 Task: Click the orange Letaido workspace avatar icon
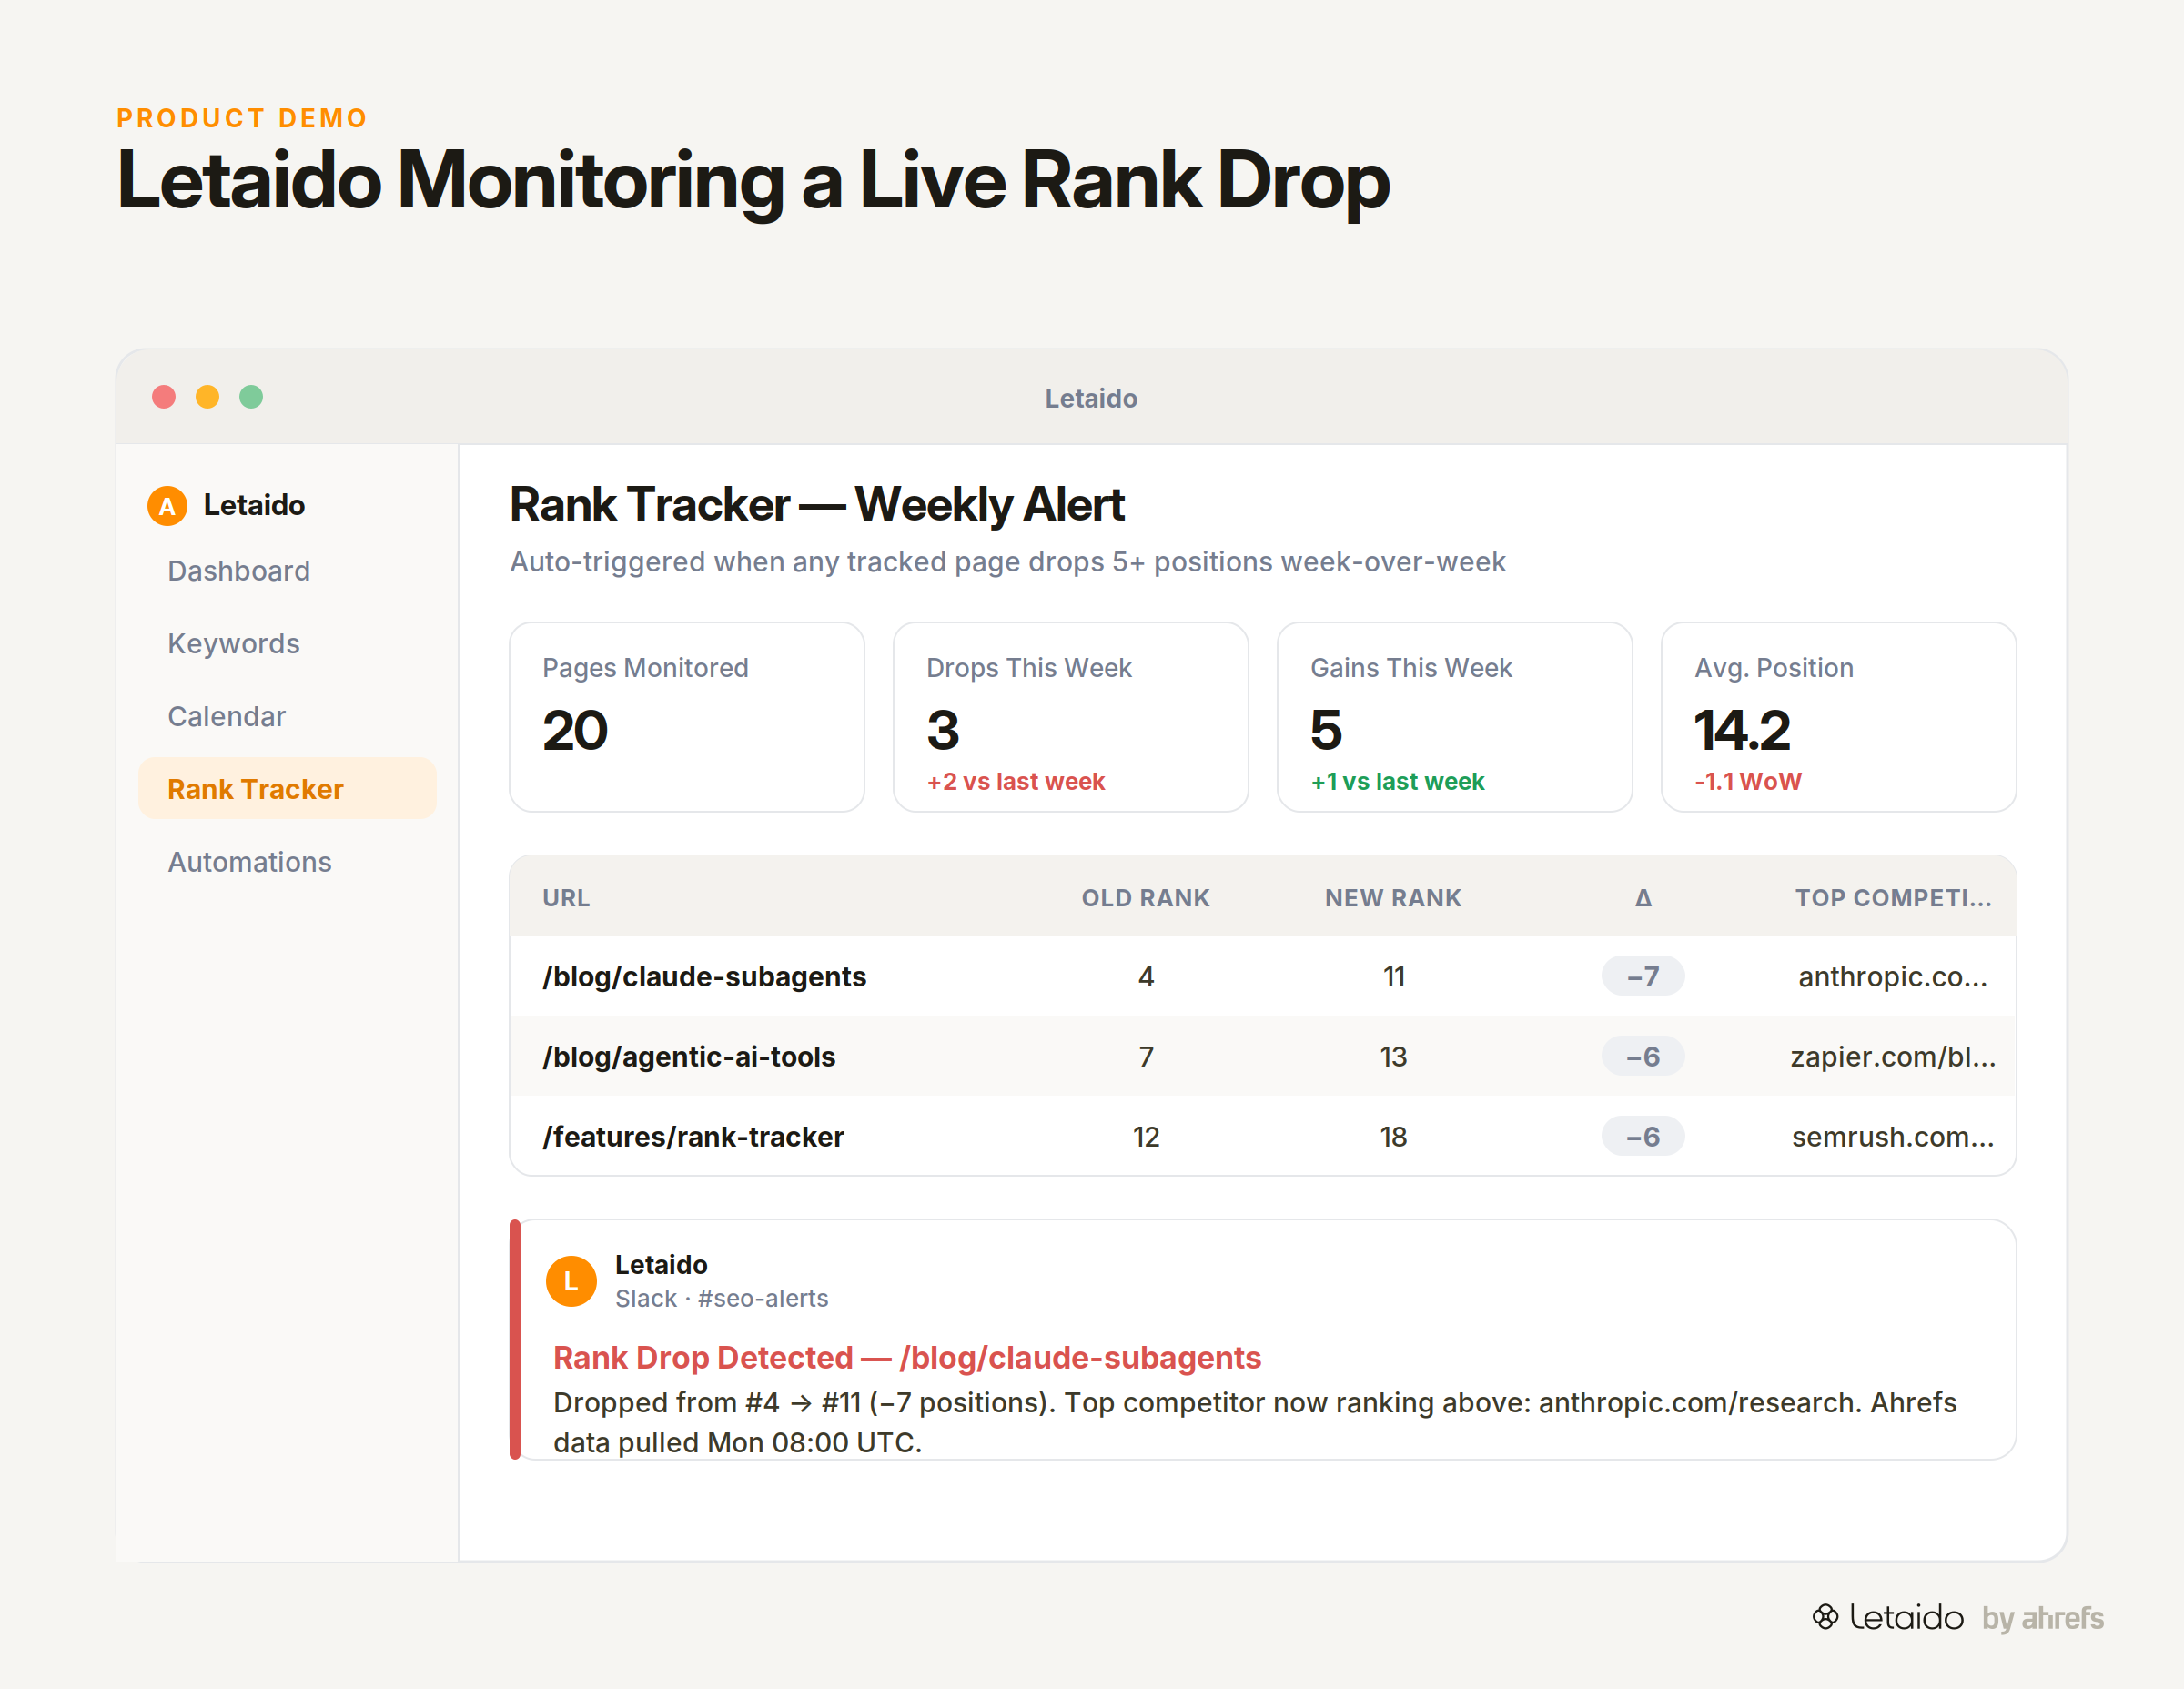point(167,506)
